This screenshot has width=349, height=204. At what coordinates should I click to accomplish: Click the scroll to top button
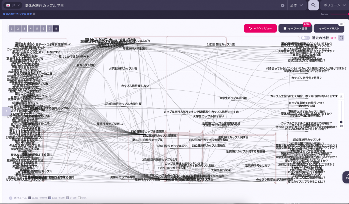[346, 177]
